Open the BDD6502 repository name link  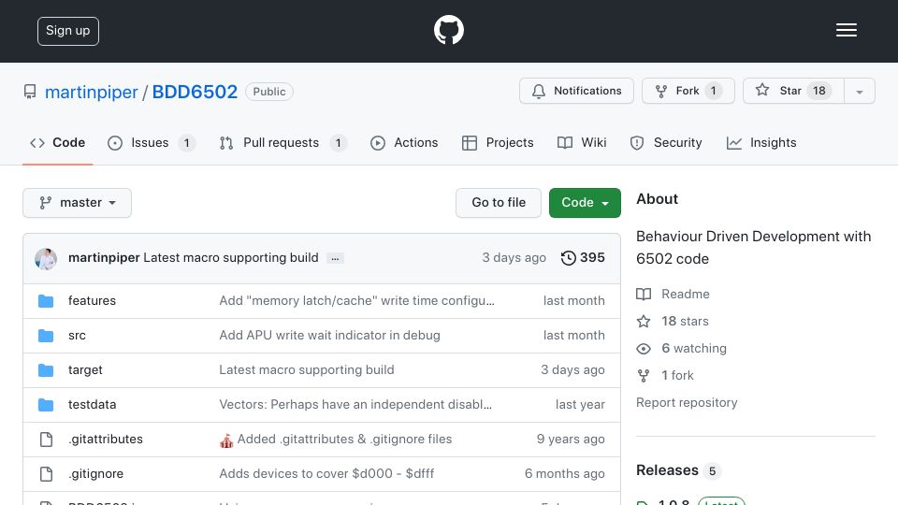(195, 92)
